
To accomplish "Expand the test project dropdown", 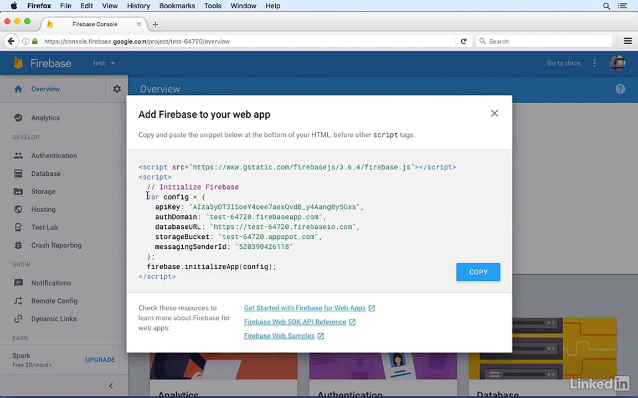I will click(x=104, y=63).
